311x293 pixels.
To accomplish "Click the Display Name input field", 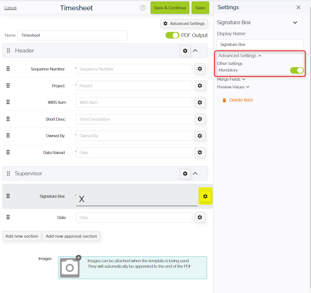I will click(x=260, y=44).
